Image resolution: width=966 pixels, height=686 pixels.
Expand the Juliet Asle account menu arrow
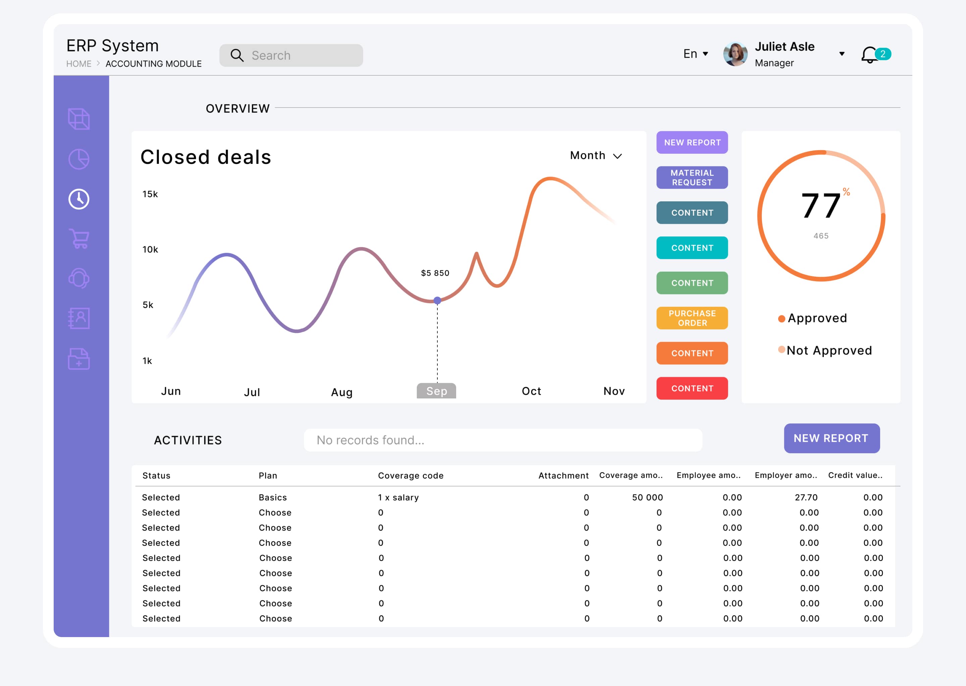(x=842, y=54)
